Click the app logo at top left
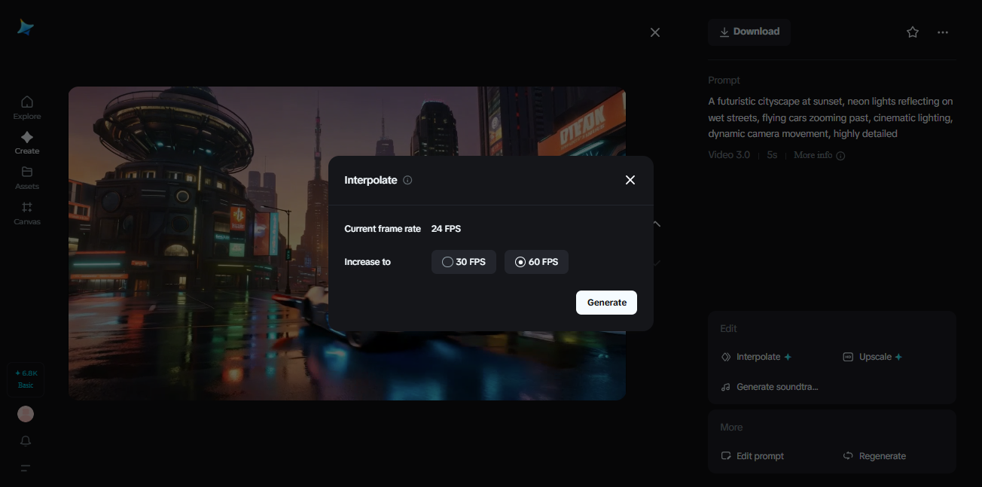The height and width of the screenshot is (487, 982). (x=26, y=28)
